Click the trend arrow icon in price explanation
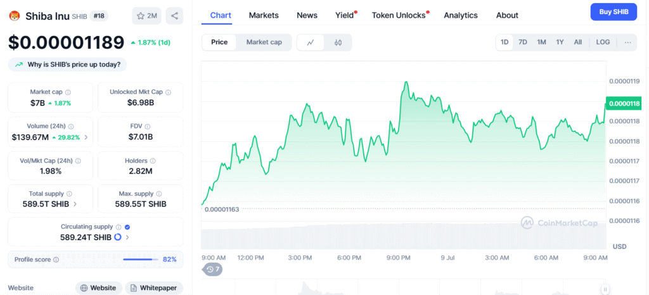 [x=18, y=65]
